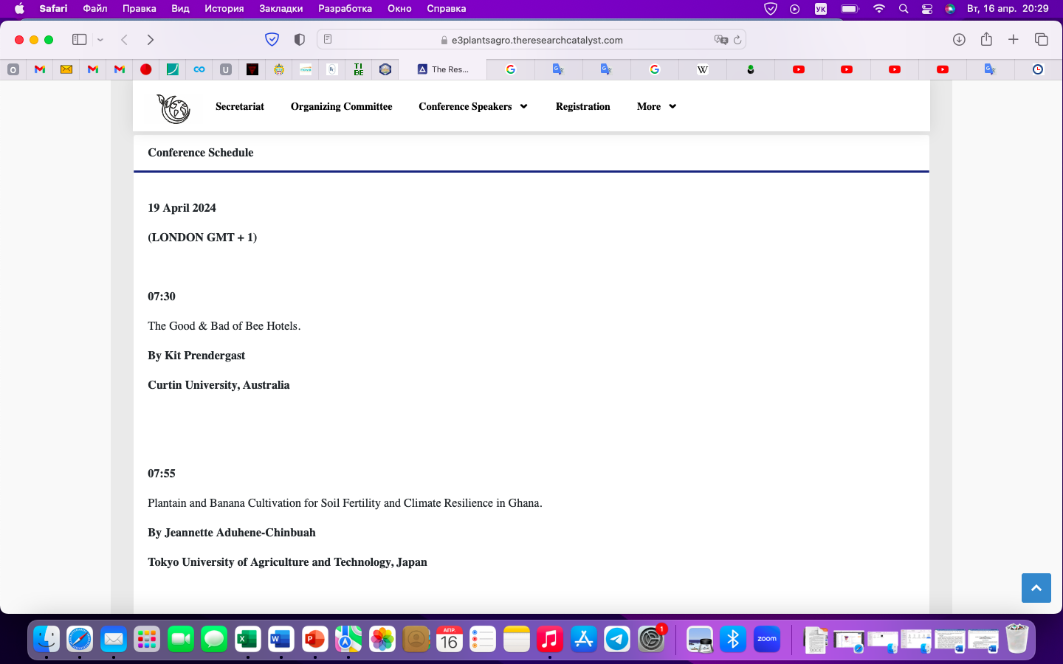Screen dimensions: 1063x664
Task: Open the Safari application menu
Action: (x=53, y=9)
